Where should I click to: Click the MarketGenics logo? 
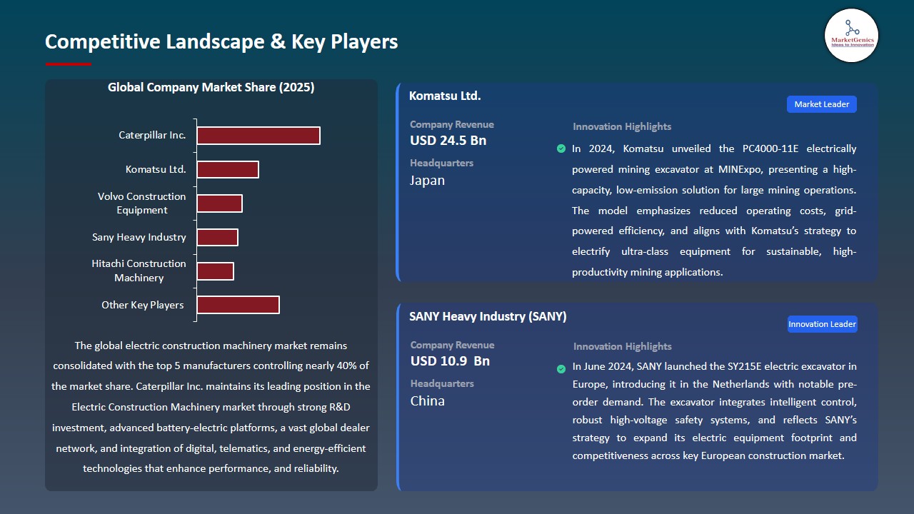(851, 35)
